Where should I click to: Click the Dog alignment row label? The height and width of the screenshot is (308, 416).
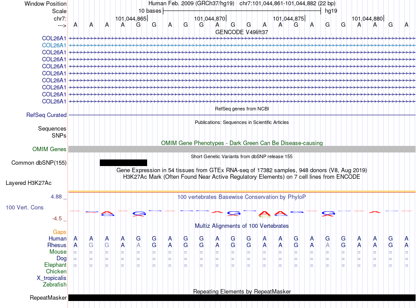(61, 258)
